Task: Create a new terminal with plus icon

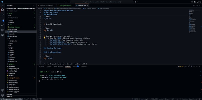Action: click(185, 66)
